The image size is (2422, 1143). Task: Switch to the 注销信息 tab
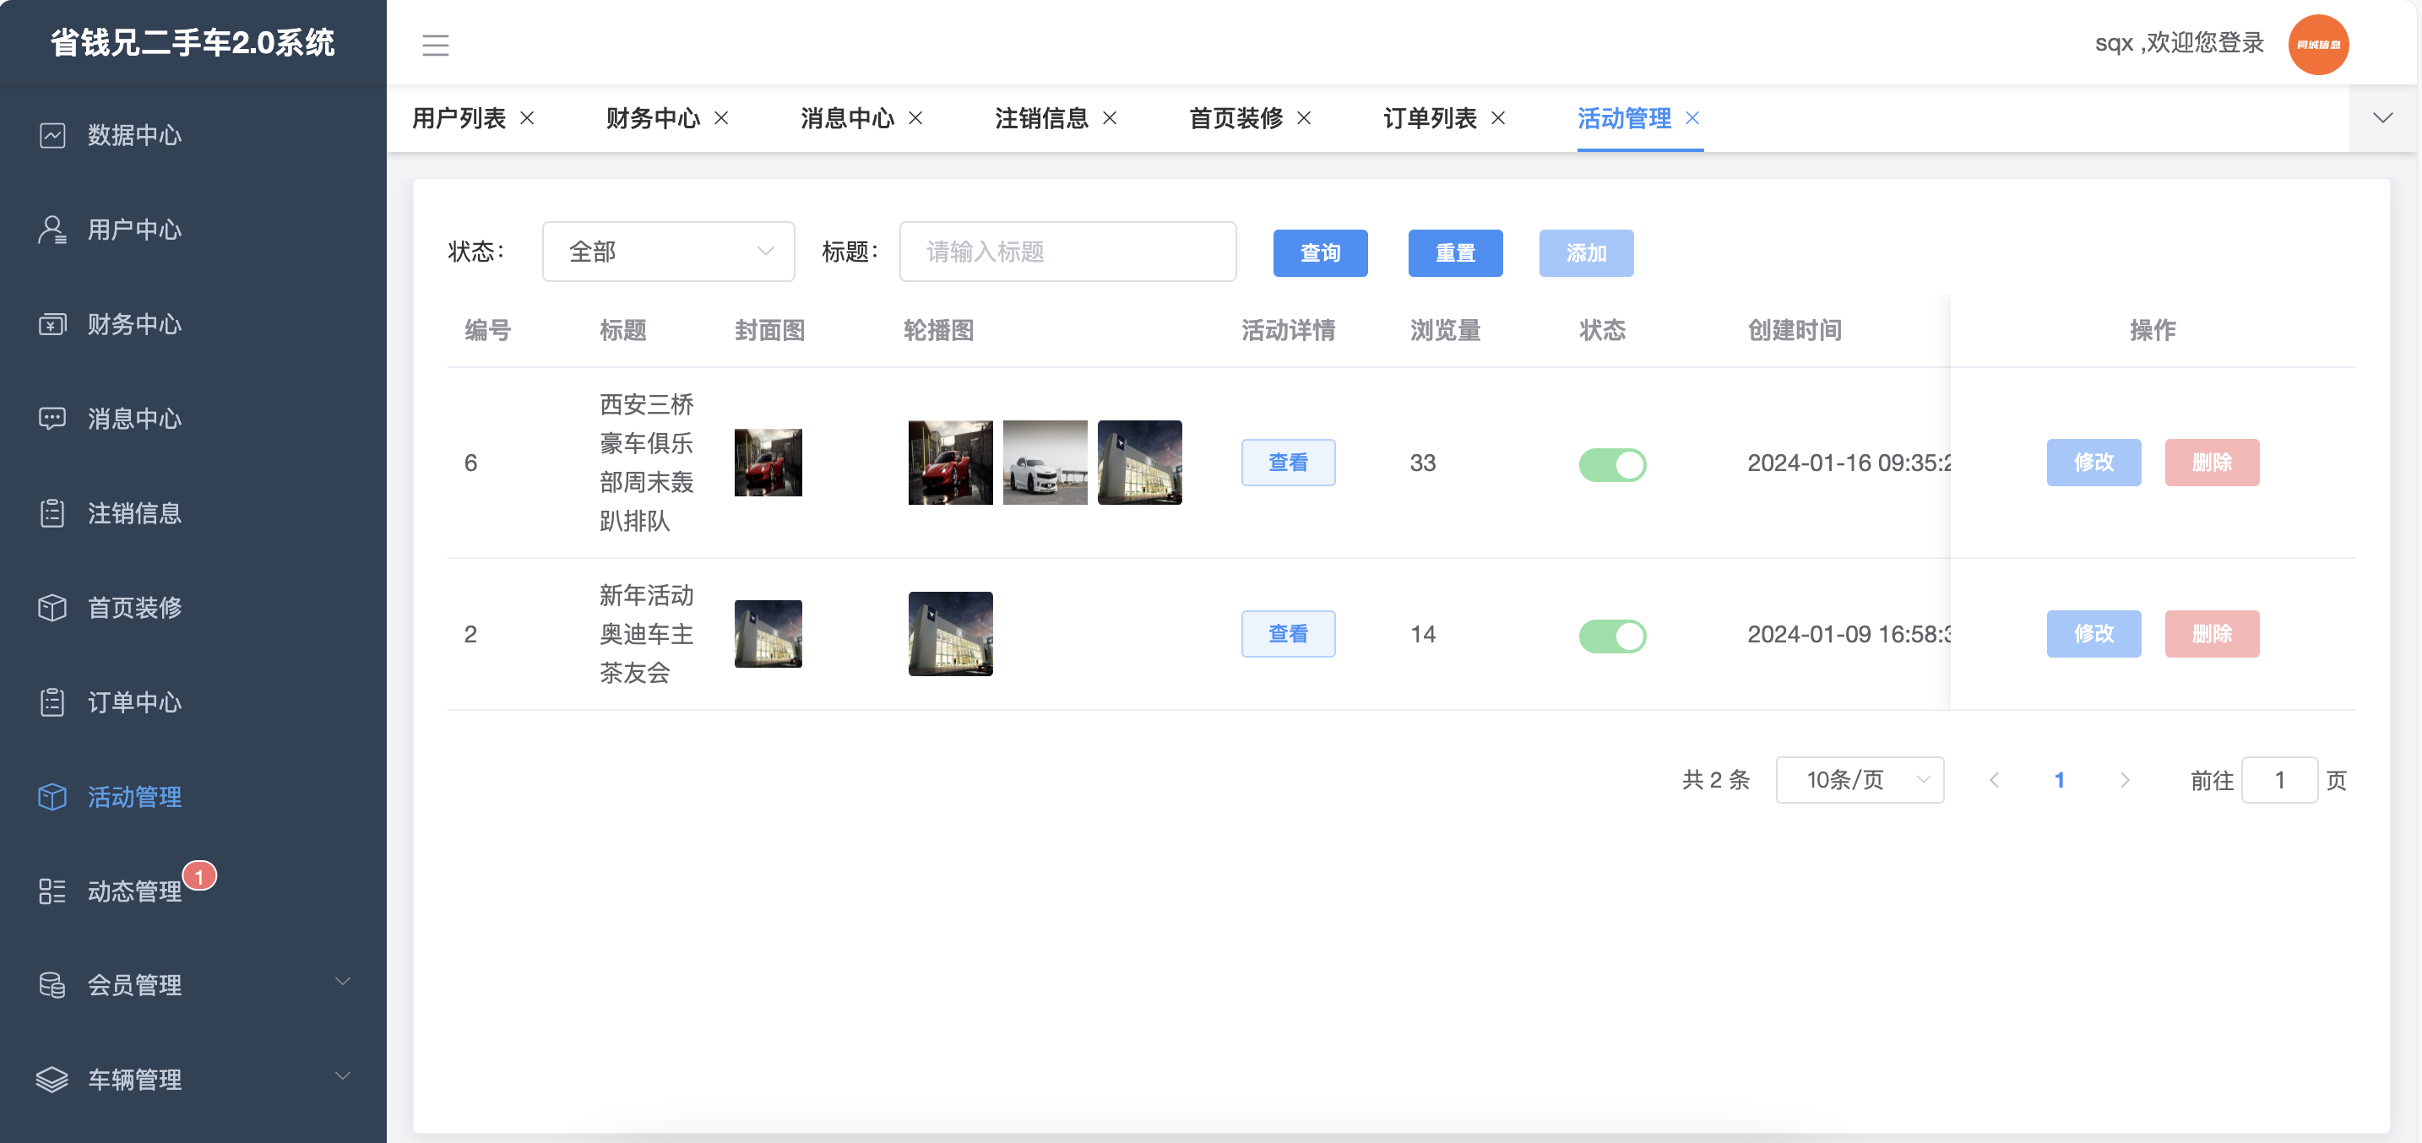pyautogui.click(x=1042, y=117)
